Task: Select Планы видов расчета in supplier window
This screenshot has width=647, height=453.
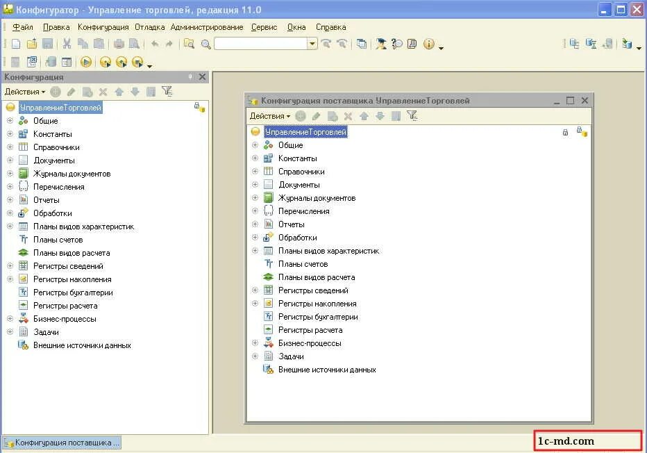Action: tap(317, 277)
